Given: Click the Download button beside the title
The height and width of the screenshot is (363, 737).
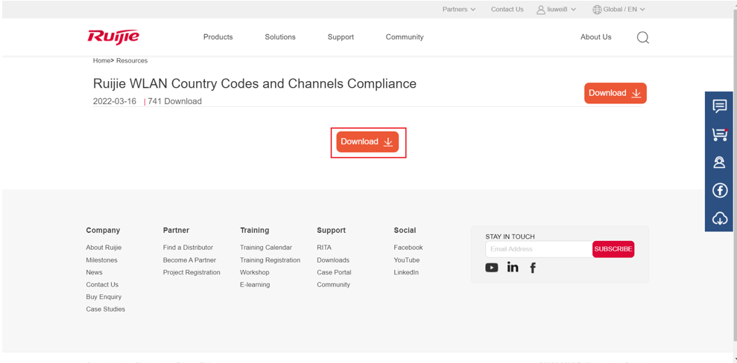Looking at the screenshot, I should tap(616, 93).
